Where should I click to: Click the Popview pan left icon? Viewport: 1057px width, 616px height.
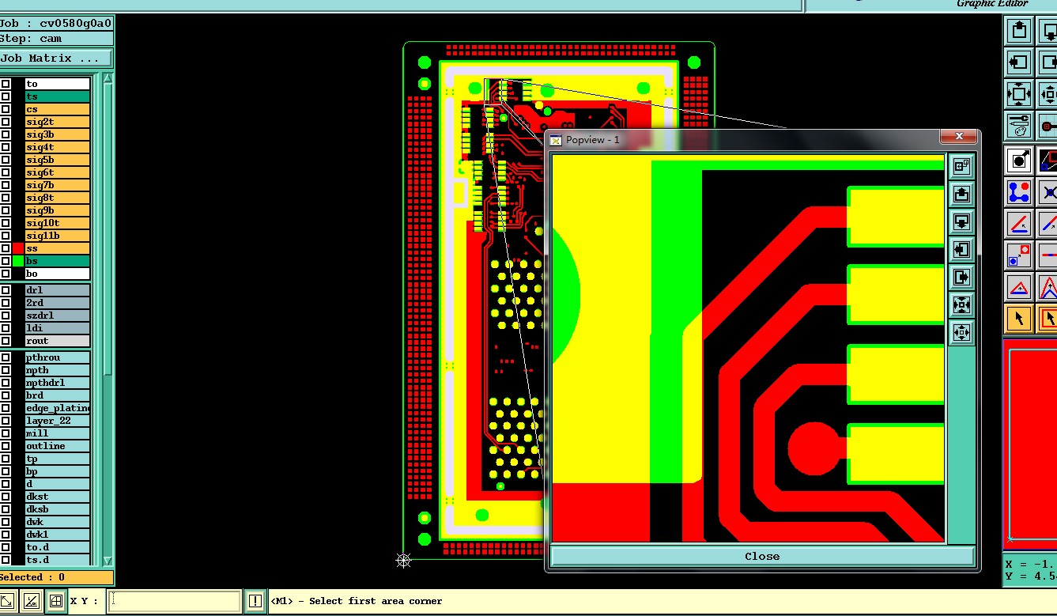click(961, 249)
